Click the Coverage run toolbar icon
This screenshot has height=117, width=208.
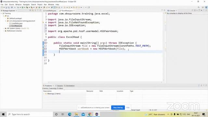pyautogui.click(x=27, y=7)
